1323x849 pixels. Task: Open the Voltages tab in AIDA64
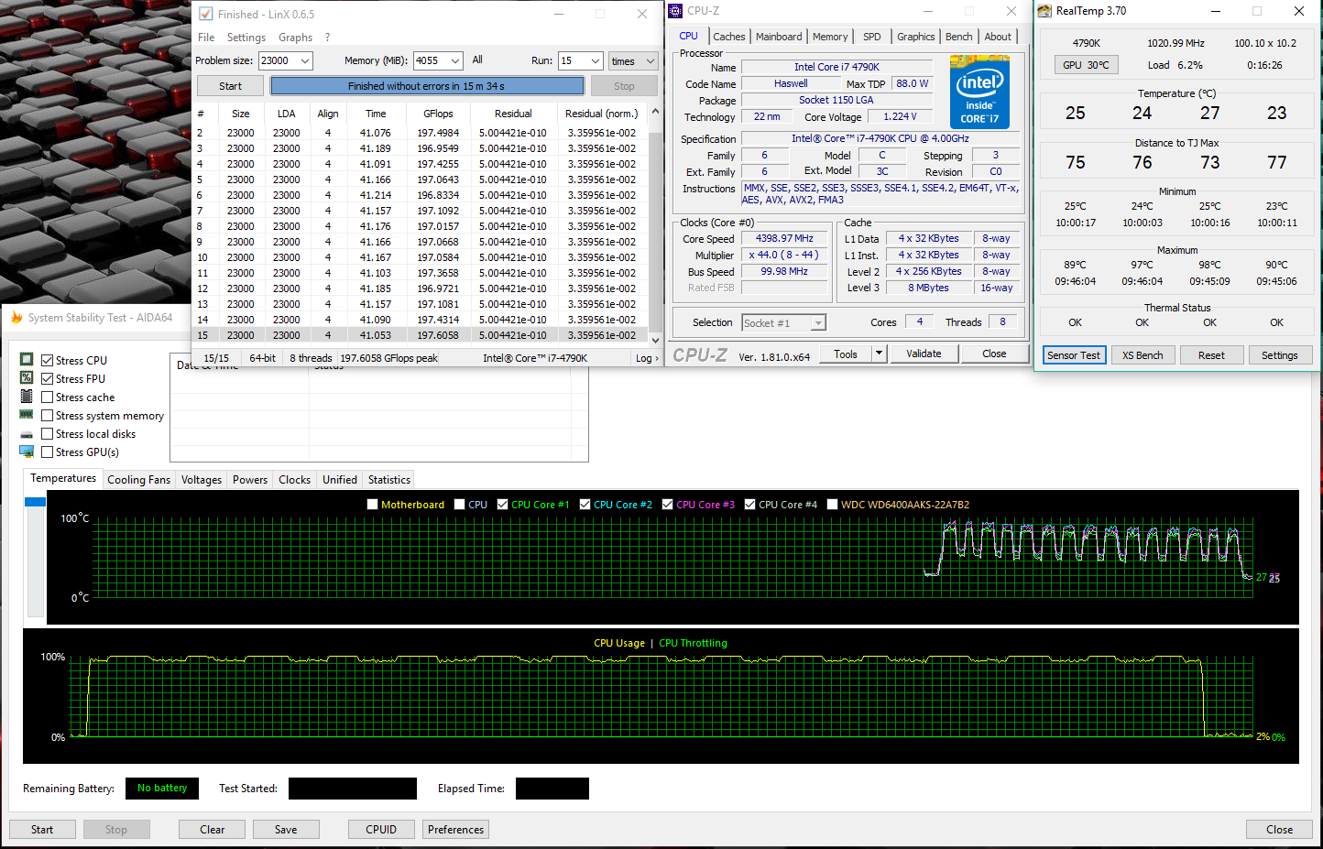(202, 480)
